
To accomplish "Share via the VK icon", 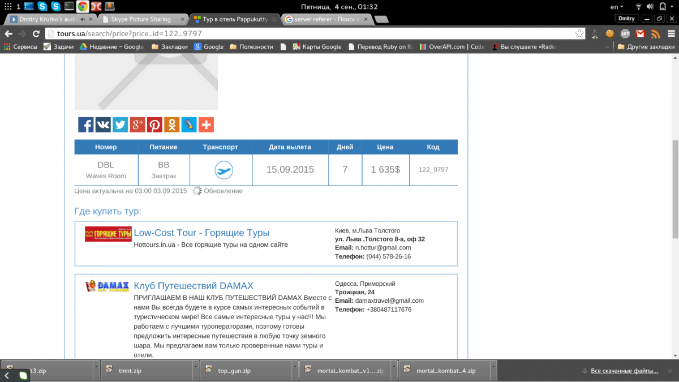I will 103,125.
